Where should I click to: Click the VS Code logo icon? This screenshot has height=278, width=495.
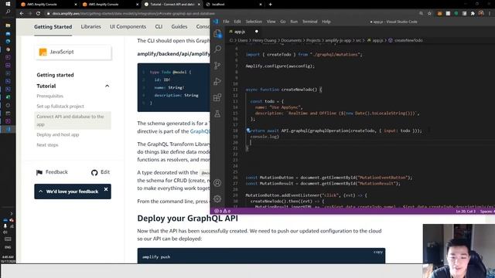pyautogui.click(x=216, y=22)
